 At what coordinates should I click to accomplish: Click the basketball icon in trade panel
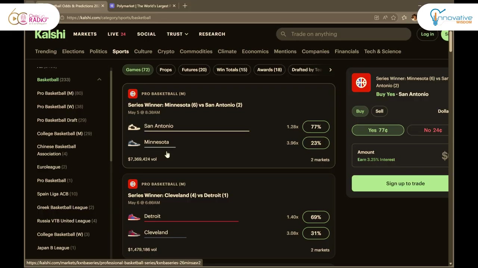pos(361,83)
